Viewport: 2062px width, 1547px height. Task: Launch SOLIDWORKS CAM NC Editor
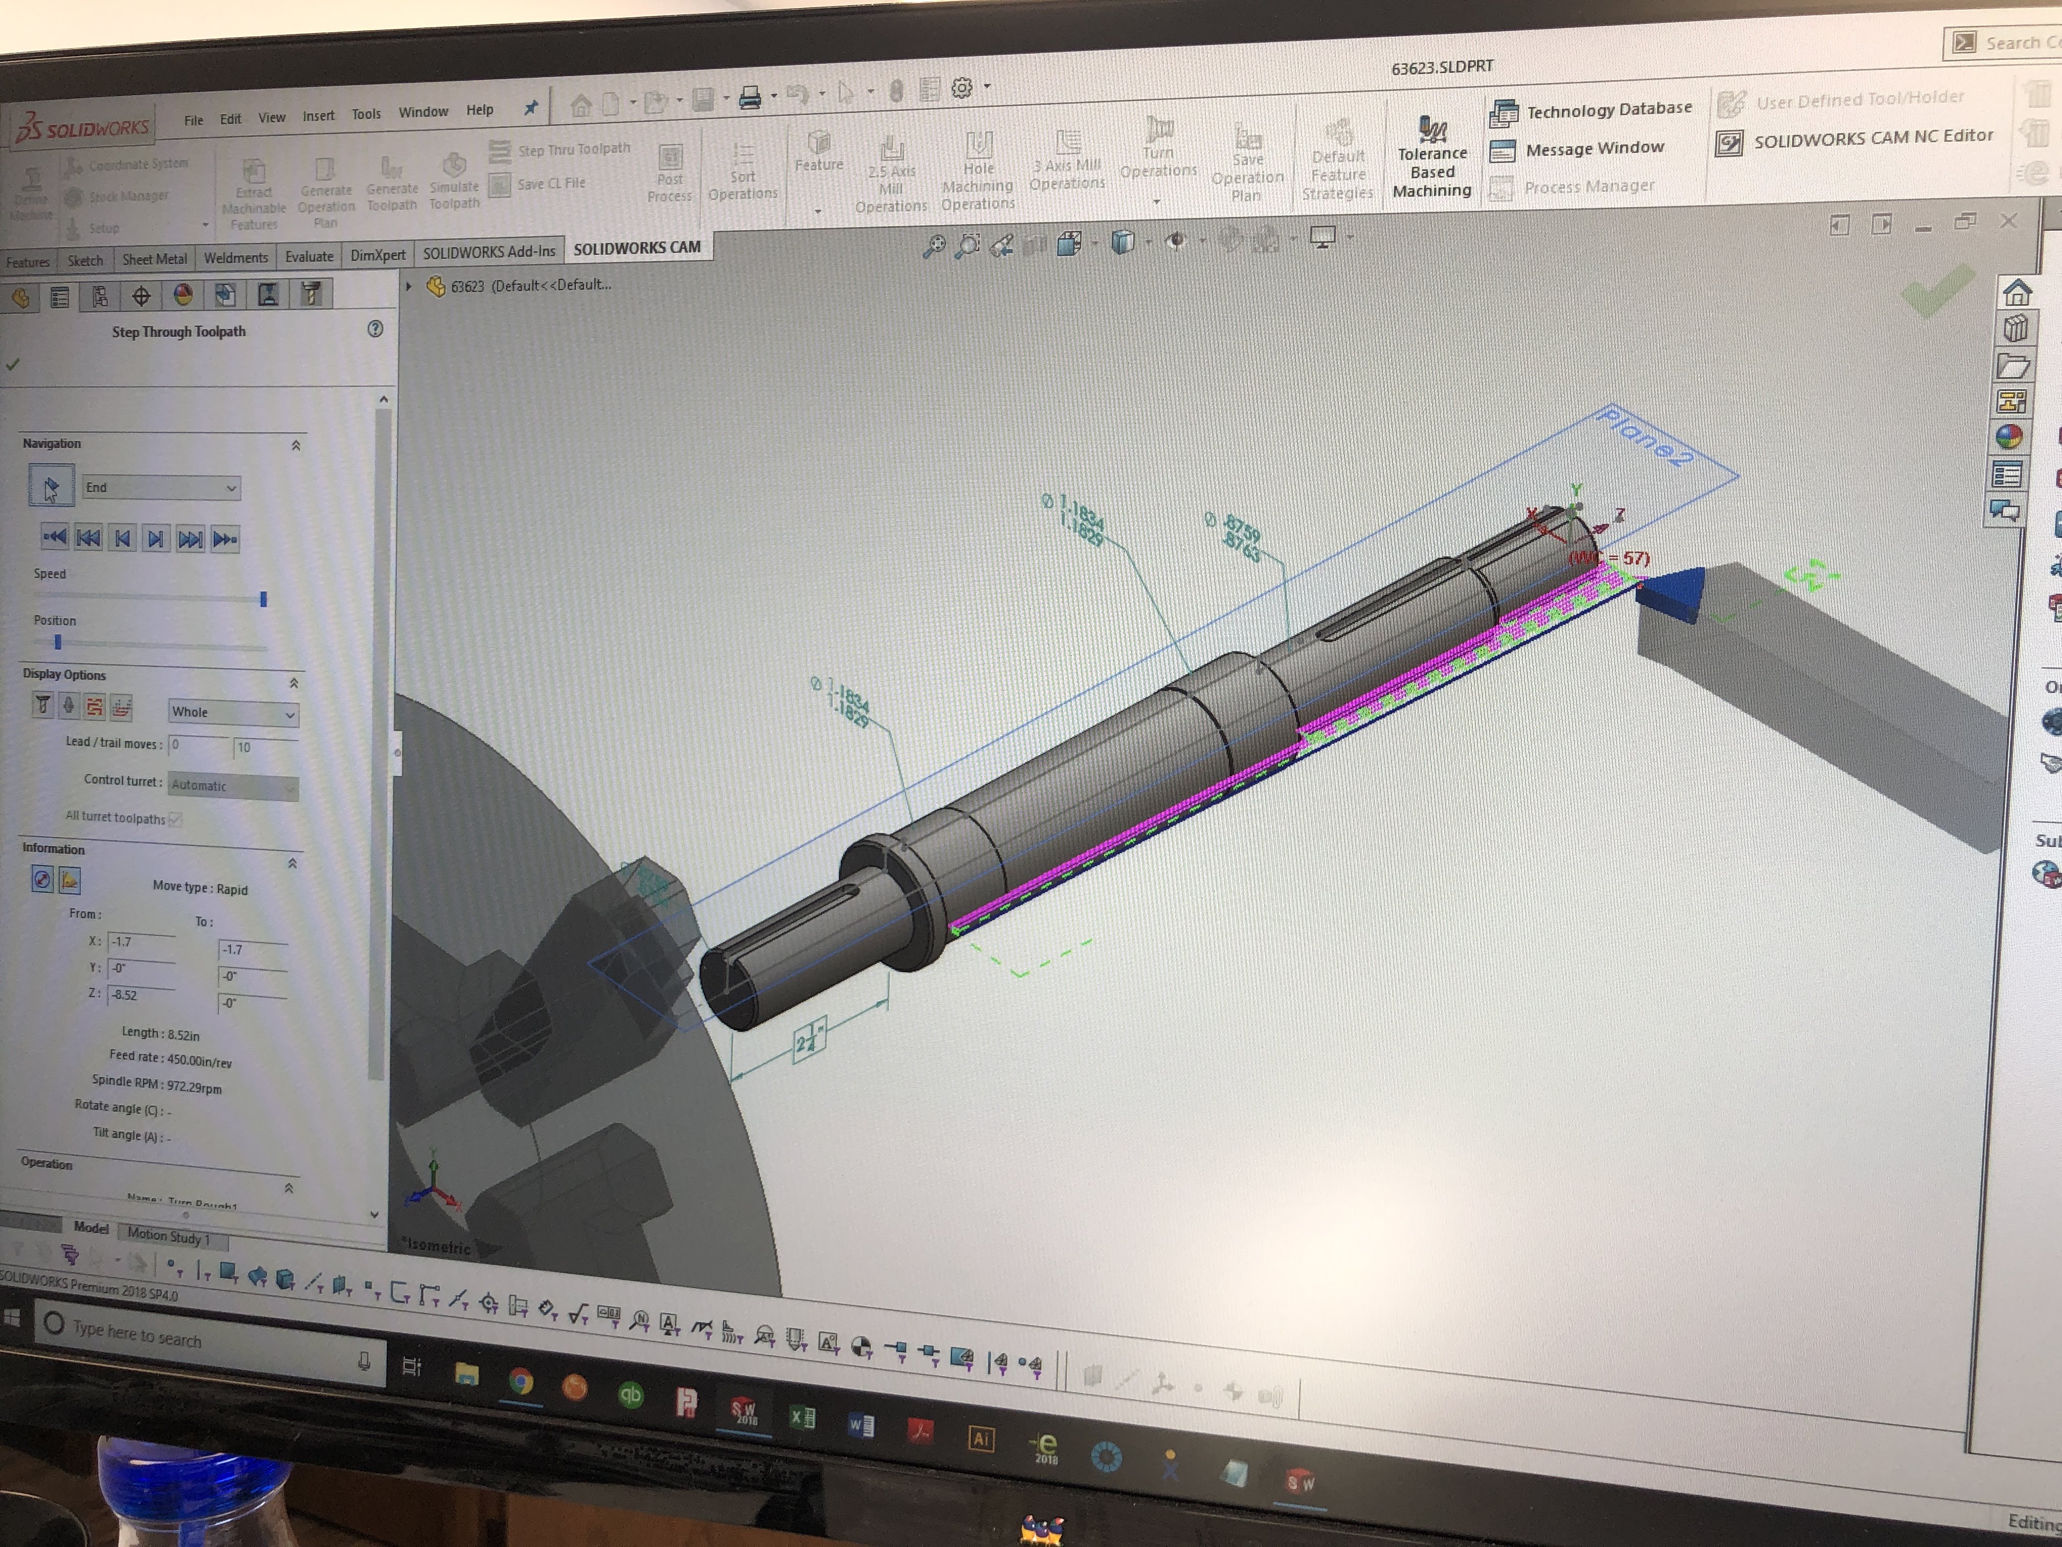(x=1854, y=139)
